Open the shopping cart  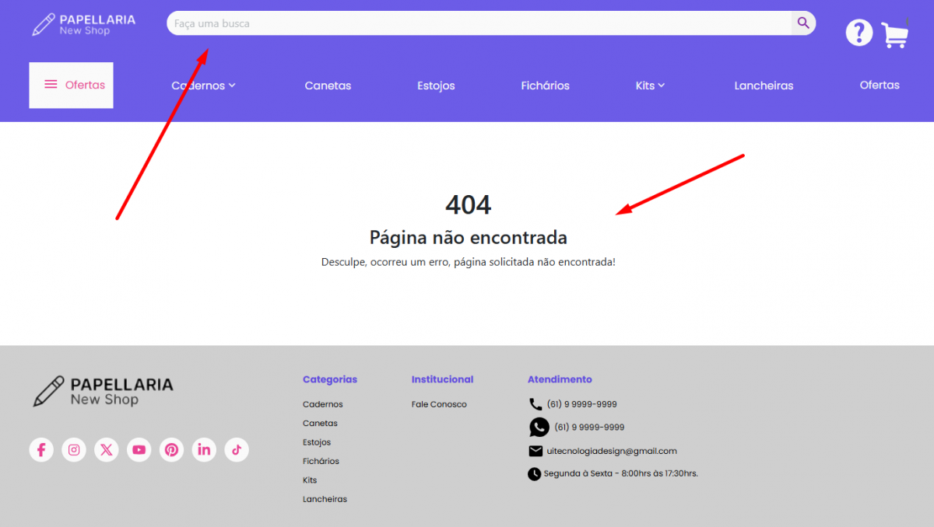click(x=894, y=35)
